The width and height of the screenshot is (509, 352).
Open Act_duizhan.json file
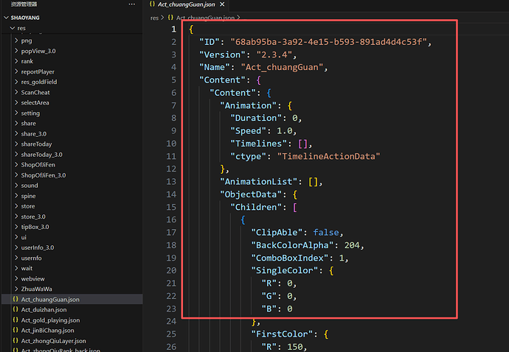[x=44, y=310]
